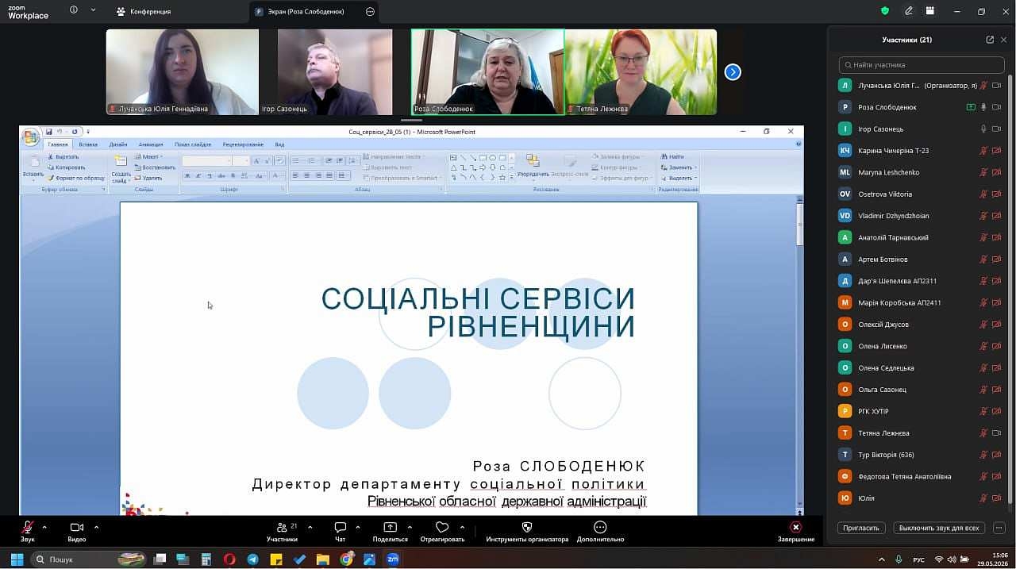This screenshot has width=1016, height=569.
Task: Expand arrow next to Отреагировать
Action: coord(461,527)
